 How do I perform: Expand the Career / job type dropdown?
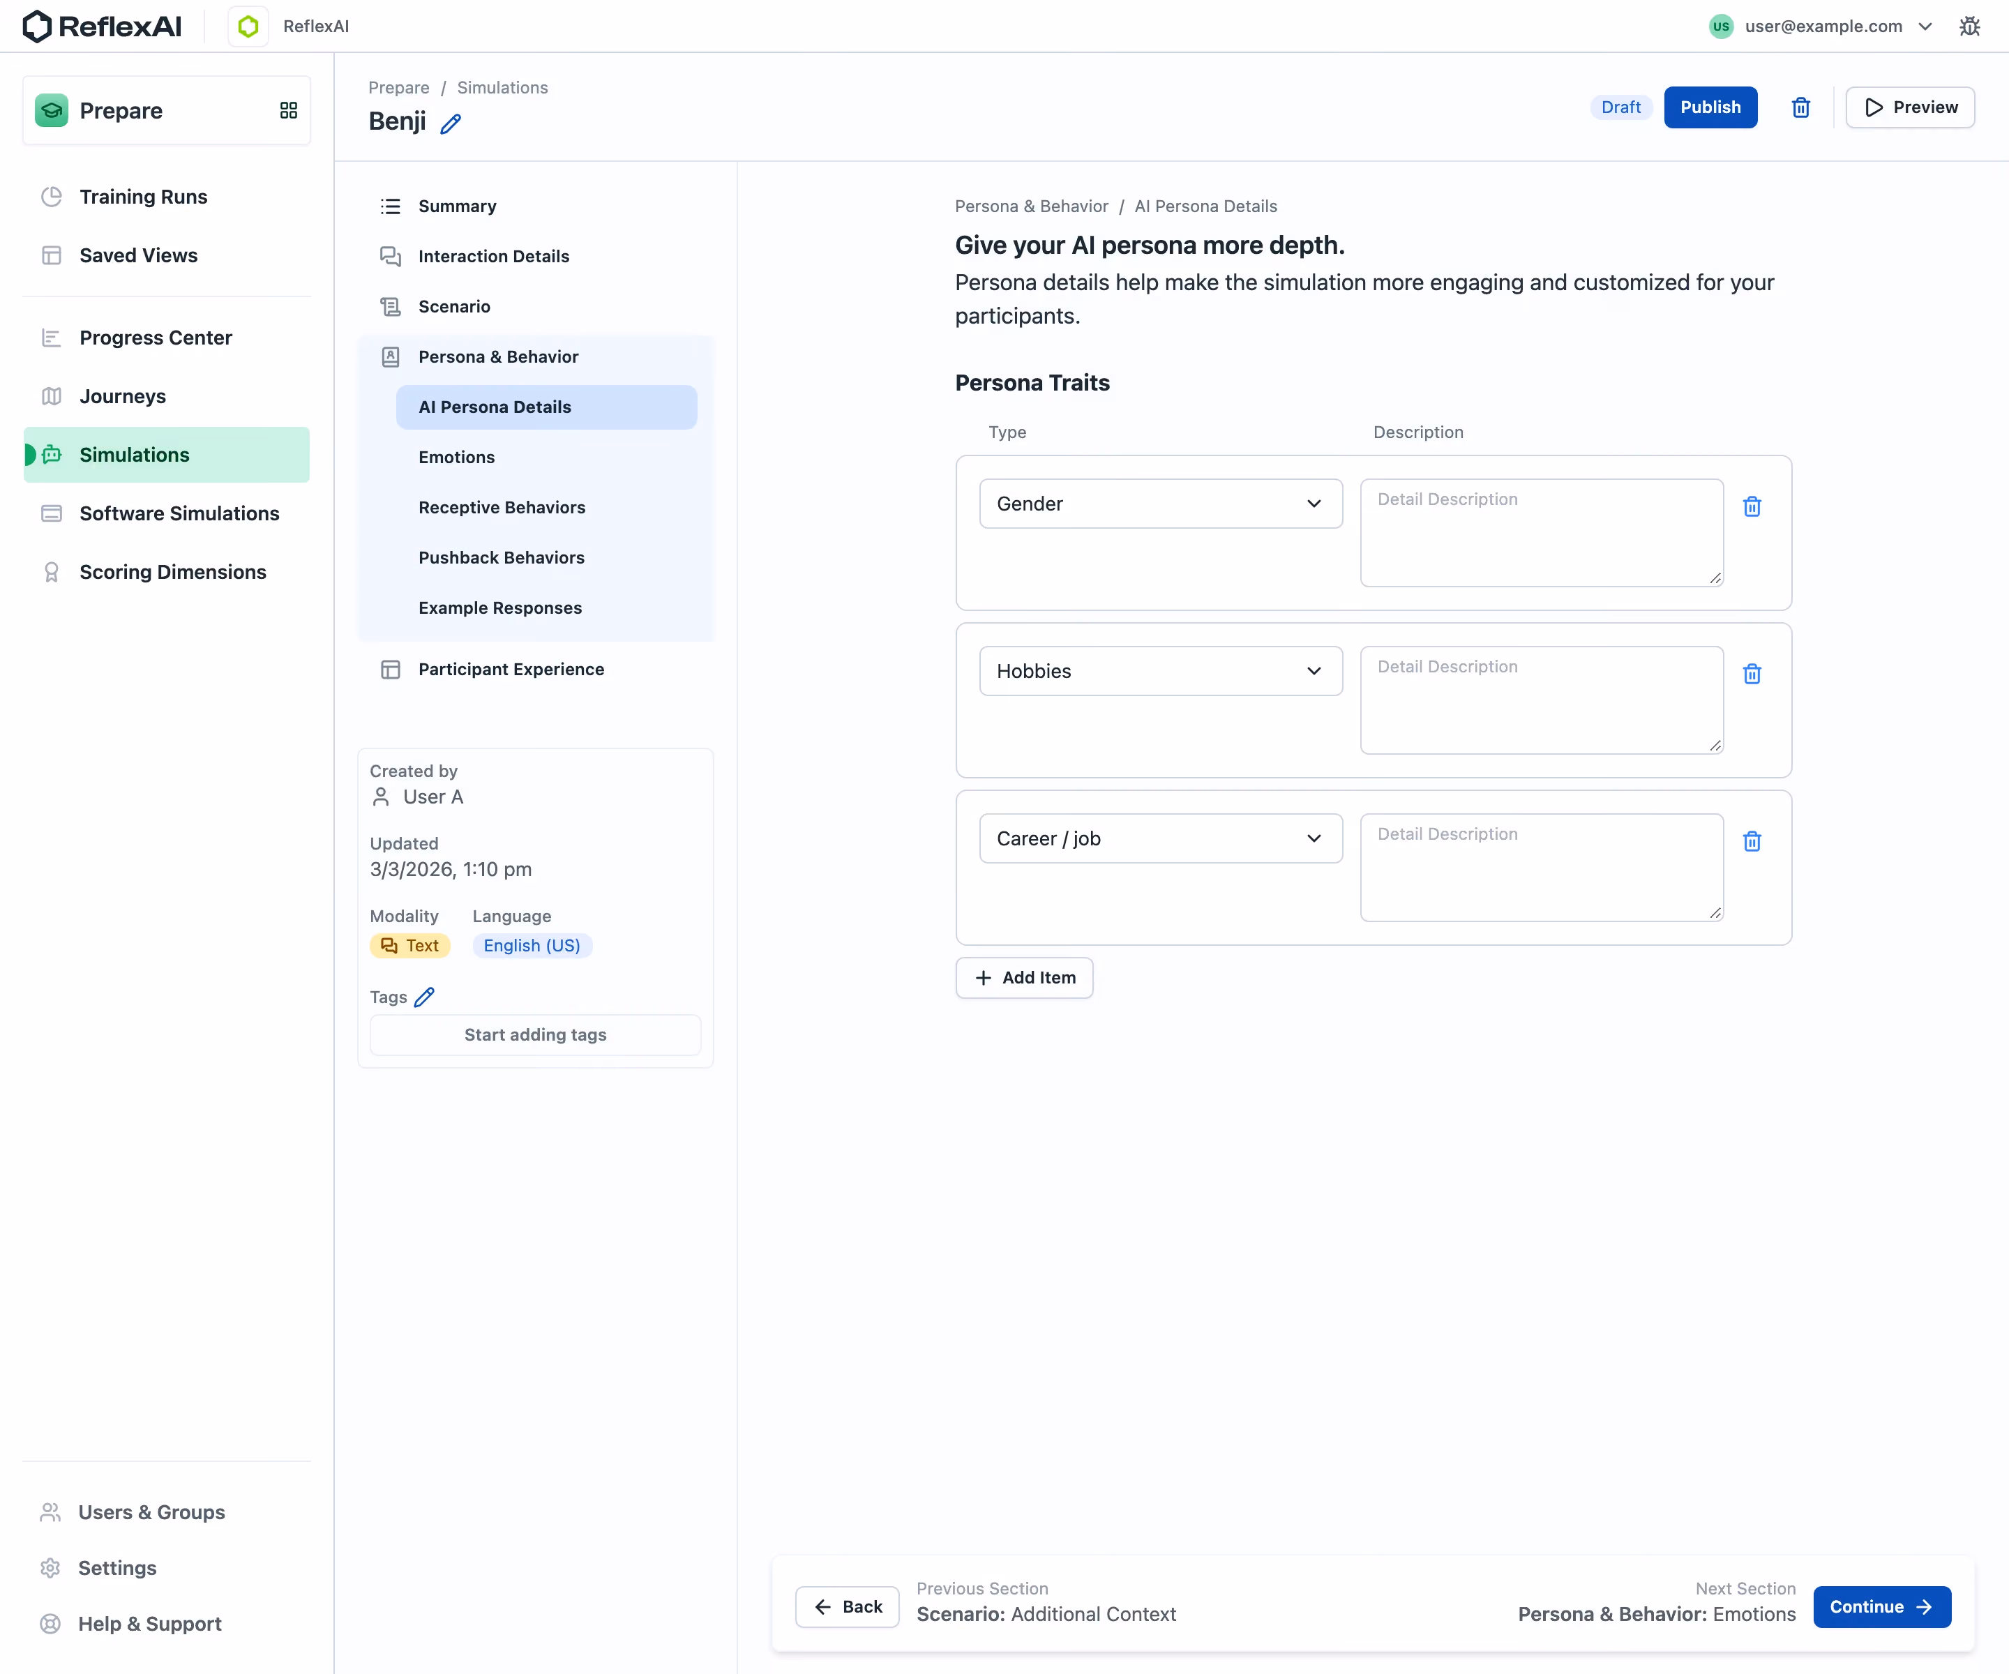point(1161,839)
